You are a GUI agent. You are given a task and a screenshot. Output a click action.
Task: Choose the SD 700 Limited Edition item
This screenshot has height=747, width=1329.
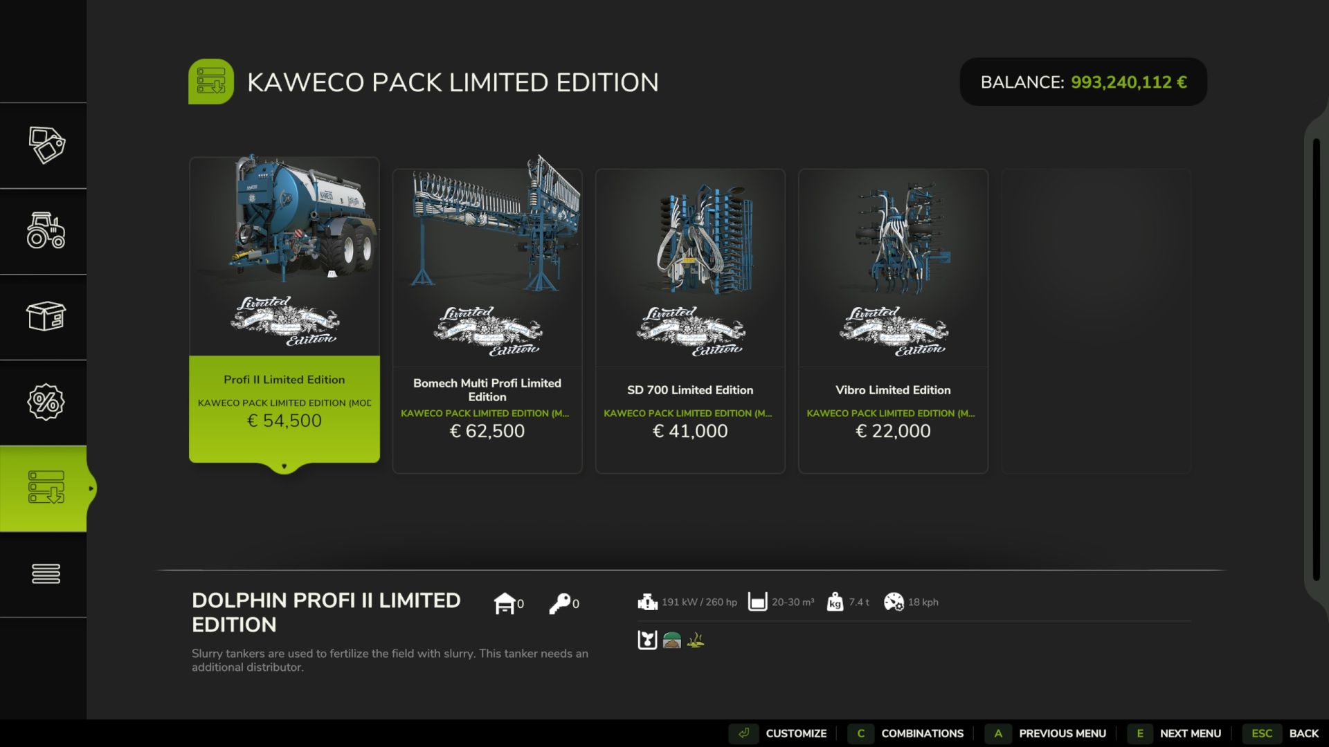click(x=690, y=321)
